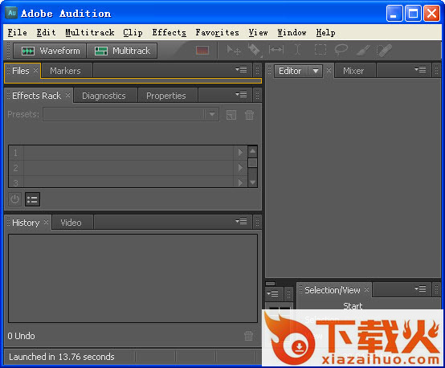Open the Clip menu
Viewport: 445px width, 368px height.
coord(133,33)
